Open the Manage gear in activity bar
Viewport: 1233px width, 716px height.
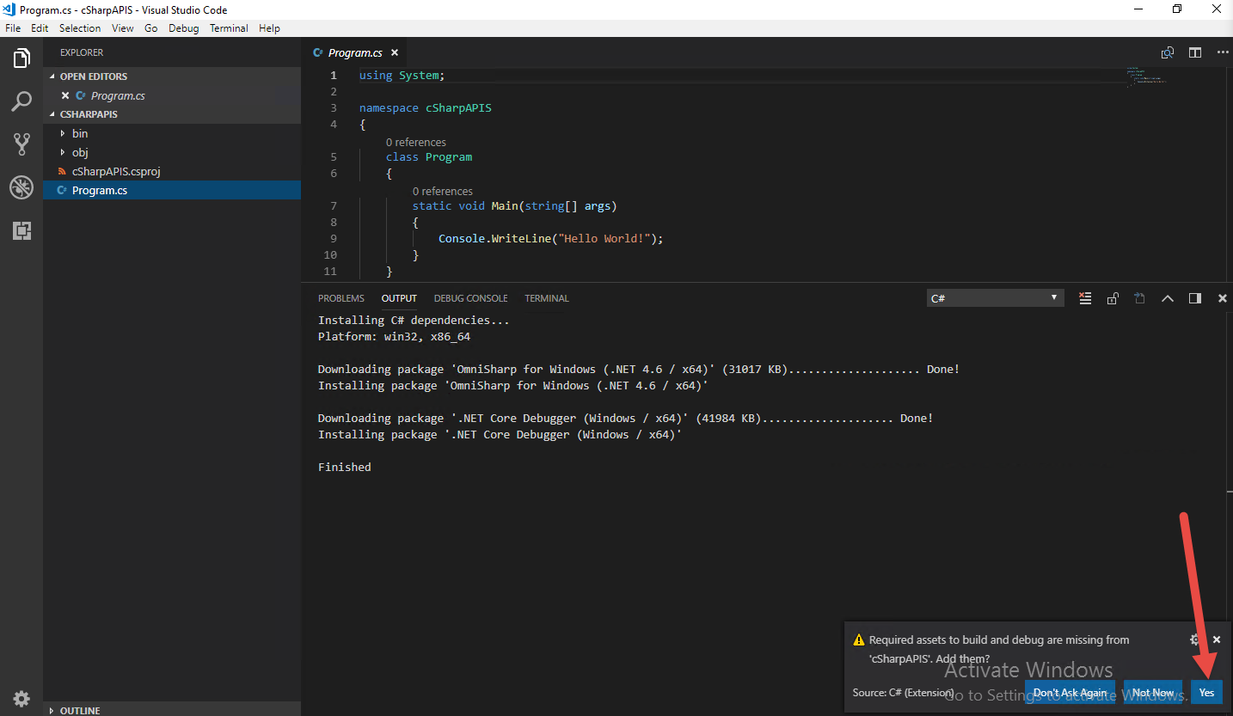tap(21, 698)
